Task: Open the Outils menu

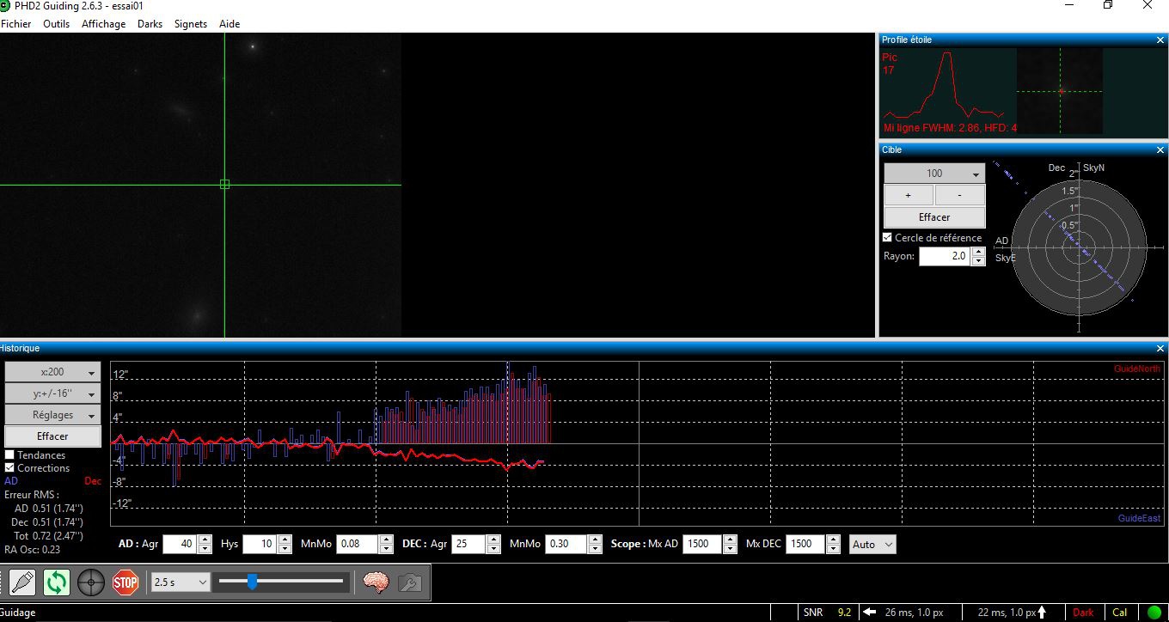Action: point(56,24)
